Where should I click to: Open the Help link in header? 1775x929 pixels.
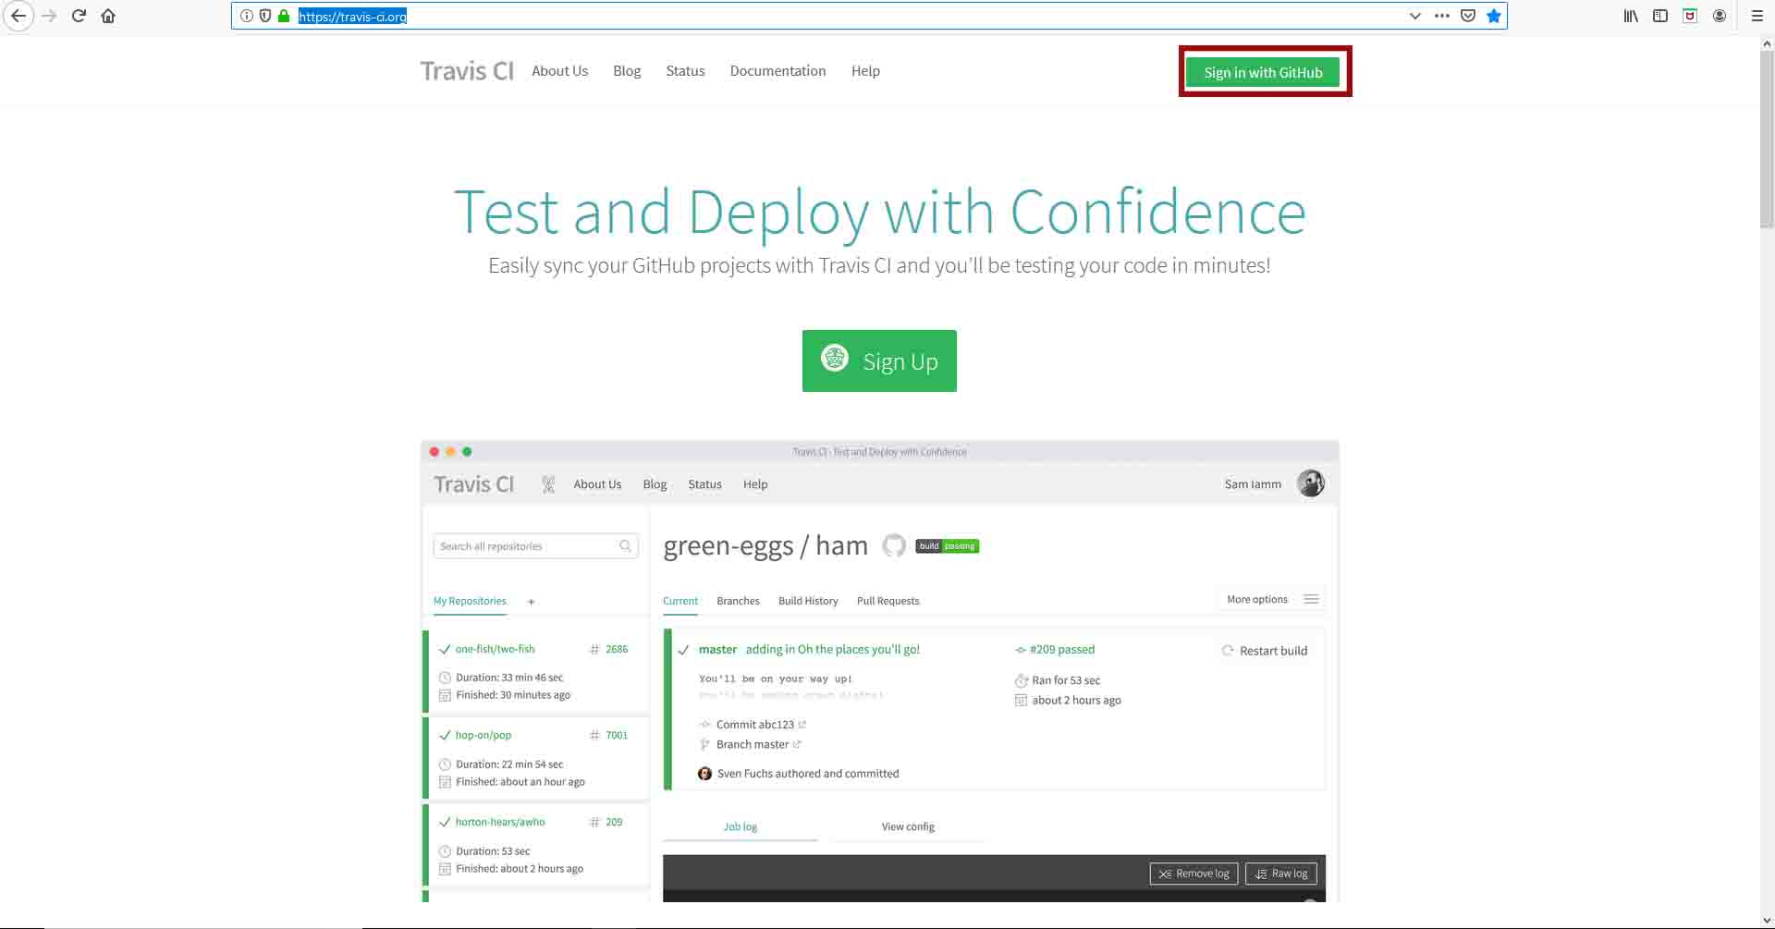pyautogui.click(x=865, y=70)
